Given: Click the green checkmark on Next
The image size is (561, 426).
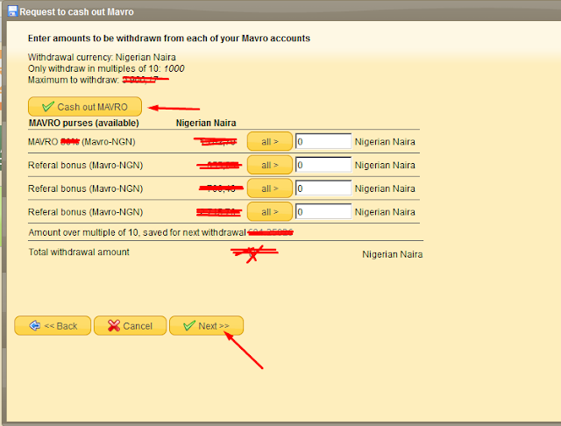Looking at the screenshot, I should pos(189,325).
